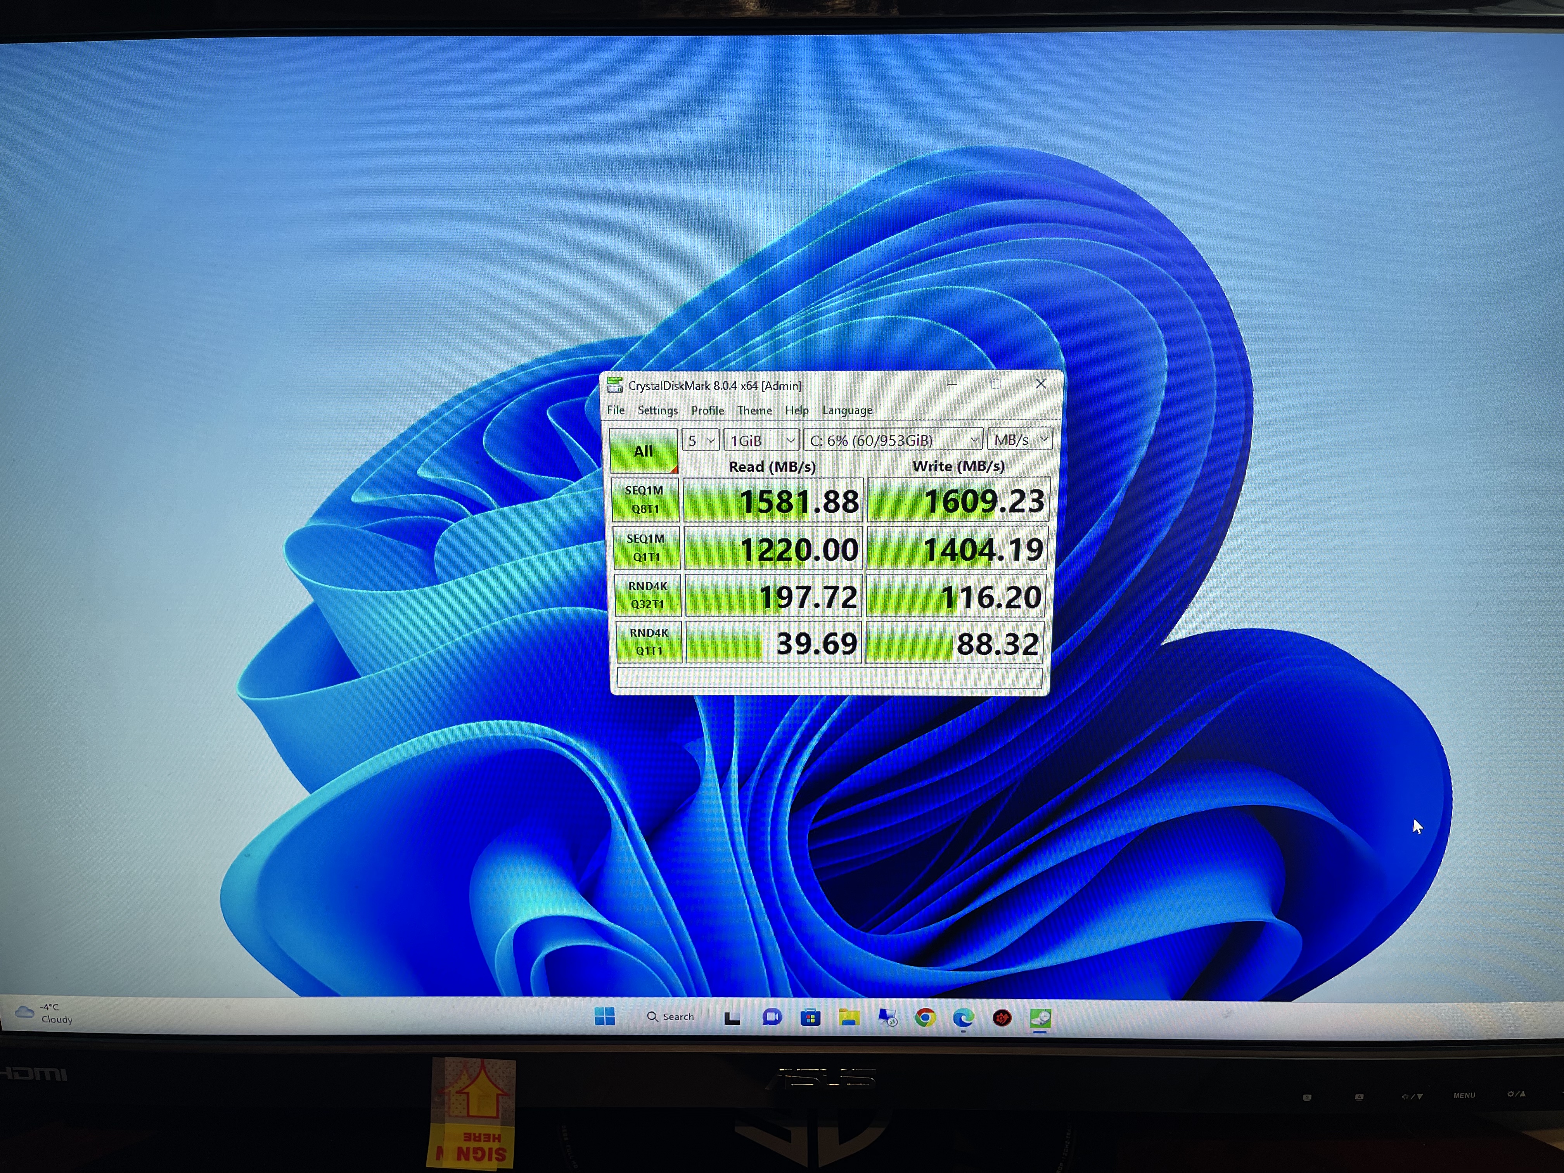Launch the Chat video icon on taskbar
The image size is (1564, 1173).
tap(772, 1017)
